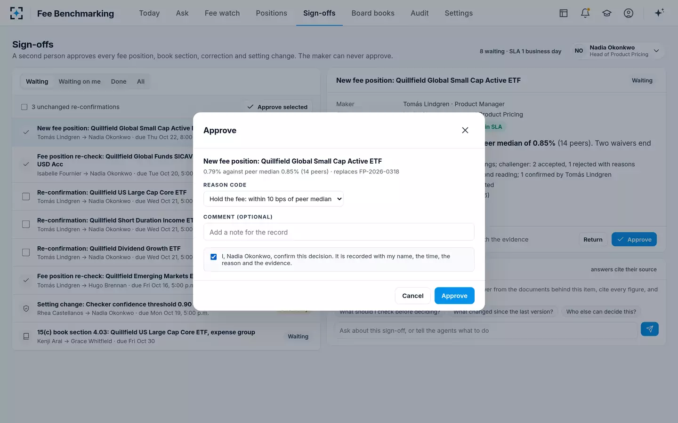The width and height of the screenshot is (678, 423).
Task: Click 'Approve selected' in the list header
Action: pos(278,107)
